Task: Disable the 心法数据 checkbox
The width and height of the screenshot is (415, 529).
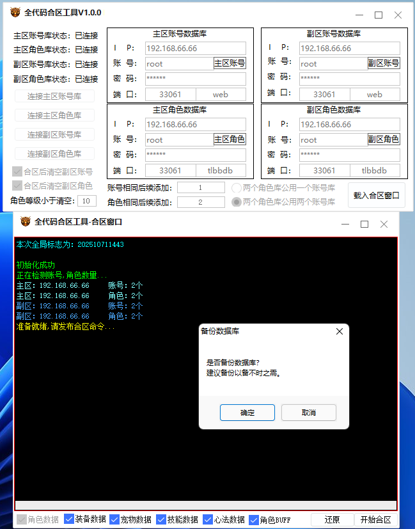Action: 208,519
